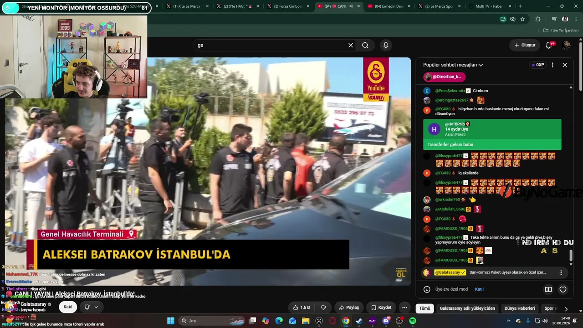Viewport: 583px width, 328px height.
Task: Save the video with the Kaydet button
Action: pos(381,307)
